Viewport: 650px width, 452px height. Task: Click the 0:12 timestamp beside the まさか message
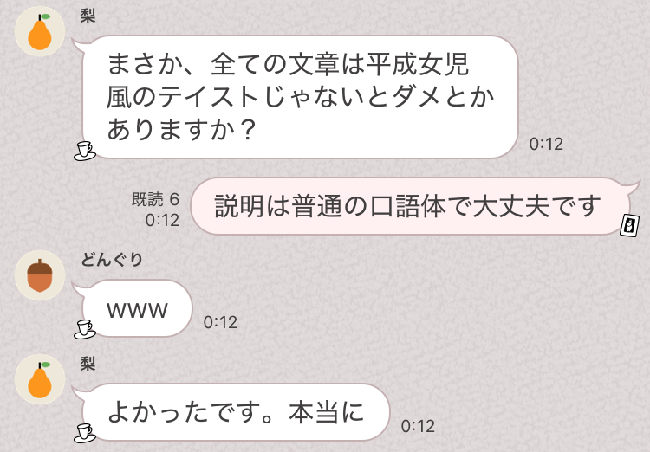click(x=546, y=144)
